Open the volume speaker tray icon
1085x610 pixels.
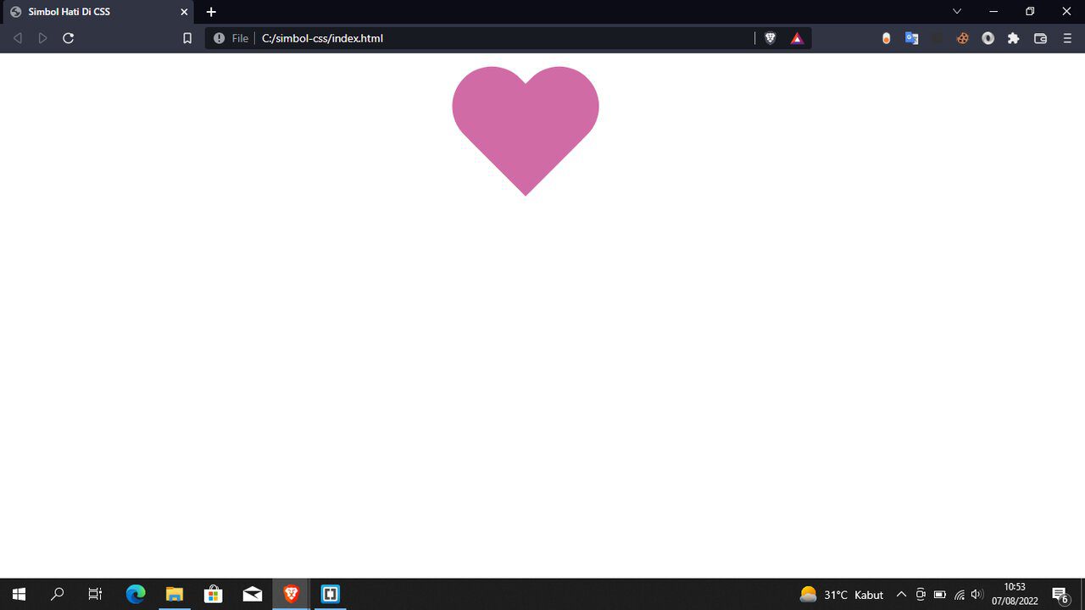pos(977,595)
